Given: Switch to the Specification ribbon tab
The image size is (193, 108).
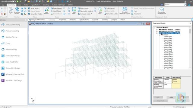Looking at the screenshot, I should 36,5.
